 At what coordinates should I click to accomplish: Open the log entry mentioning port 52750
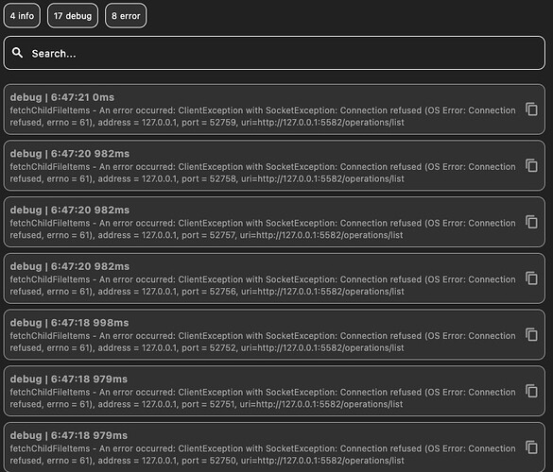pyautogui.click(x=274, y=447)
